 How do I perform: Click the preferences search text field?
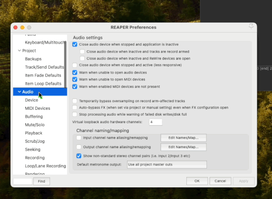(x=23, y=181)
